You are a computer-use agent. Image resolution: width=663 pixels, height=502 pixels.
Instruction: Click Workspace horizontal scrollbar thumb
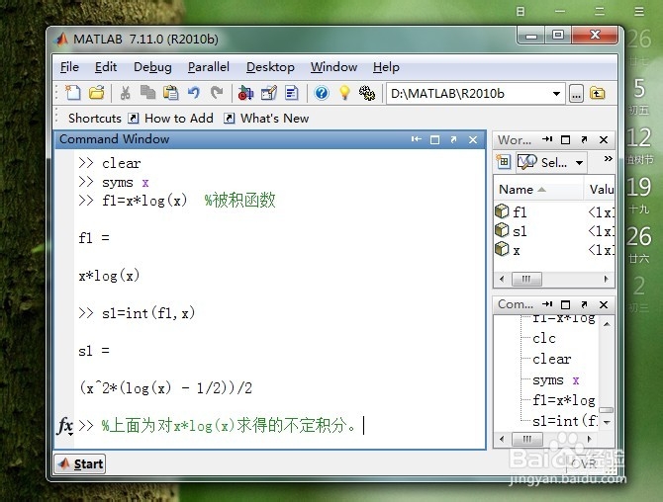[526, 279]
